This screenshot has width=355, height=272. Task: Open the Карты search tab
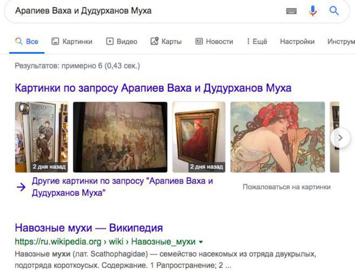click(x=166, y=42)
